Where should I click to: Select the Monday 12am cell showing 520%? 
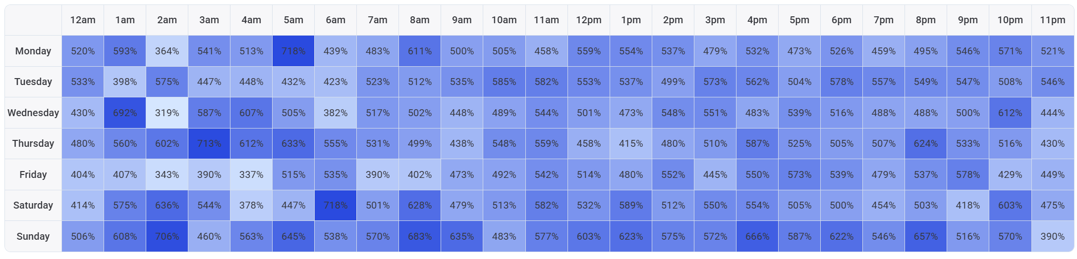click(x=83, y=51)
